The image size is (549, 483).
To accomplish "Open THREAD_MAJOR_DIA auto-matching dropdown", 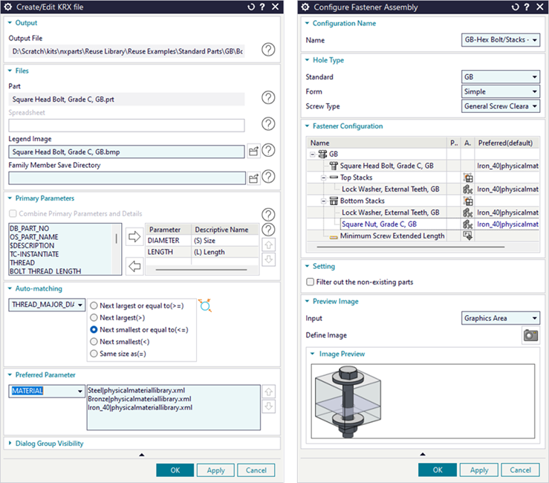I will point(47,305).
